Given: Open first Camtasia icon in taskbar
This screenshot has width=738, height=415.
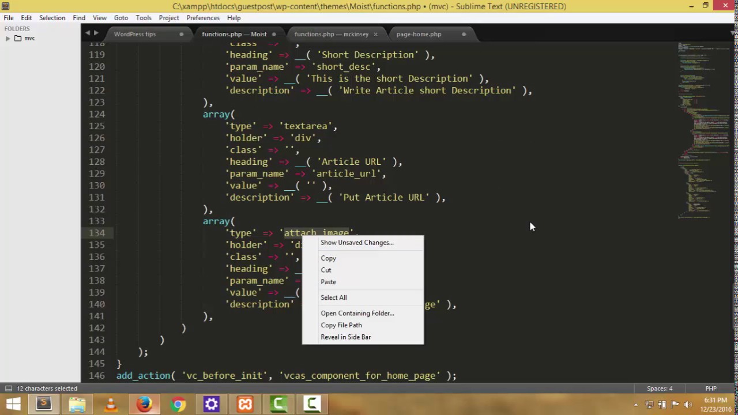Looking at the screenshot, I should 278,405.
